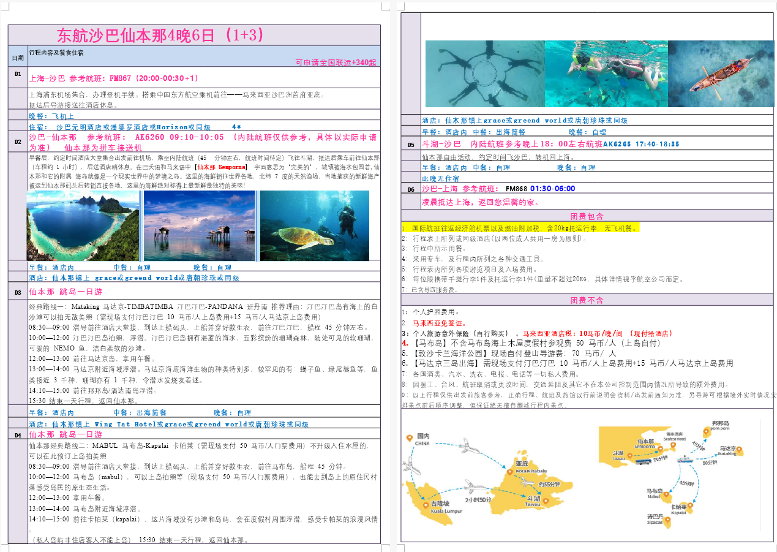Click the pink text 可申请全国联运+340起

point(336,62)
